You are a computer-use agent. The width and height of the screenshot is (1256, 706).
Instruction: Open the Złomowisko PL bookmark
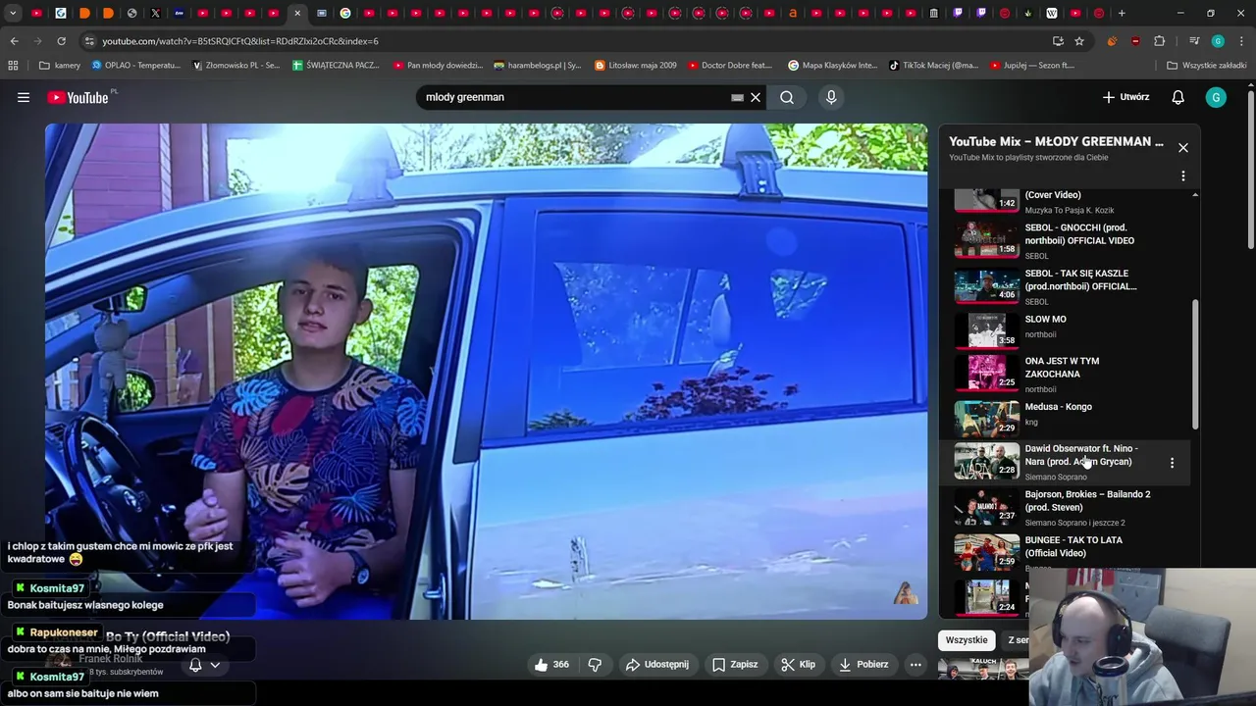pyautogui.click(x=236, y=66)
